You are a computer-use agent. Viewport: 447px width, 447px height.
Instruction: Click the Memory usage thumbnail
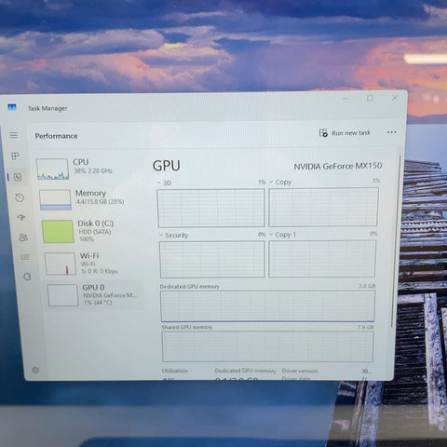pyautogui.click(x=55, y=200)
